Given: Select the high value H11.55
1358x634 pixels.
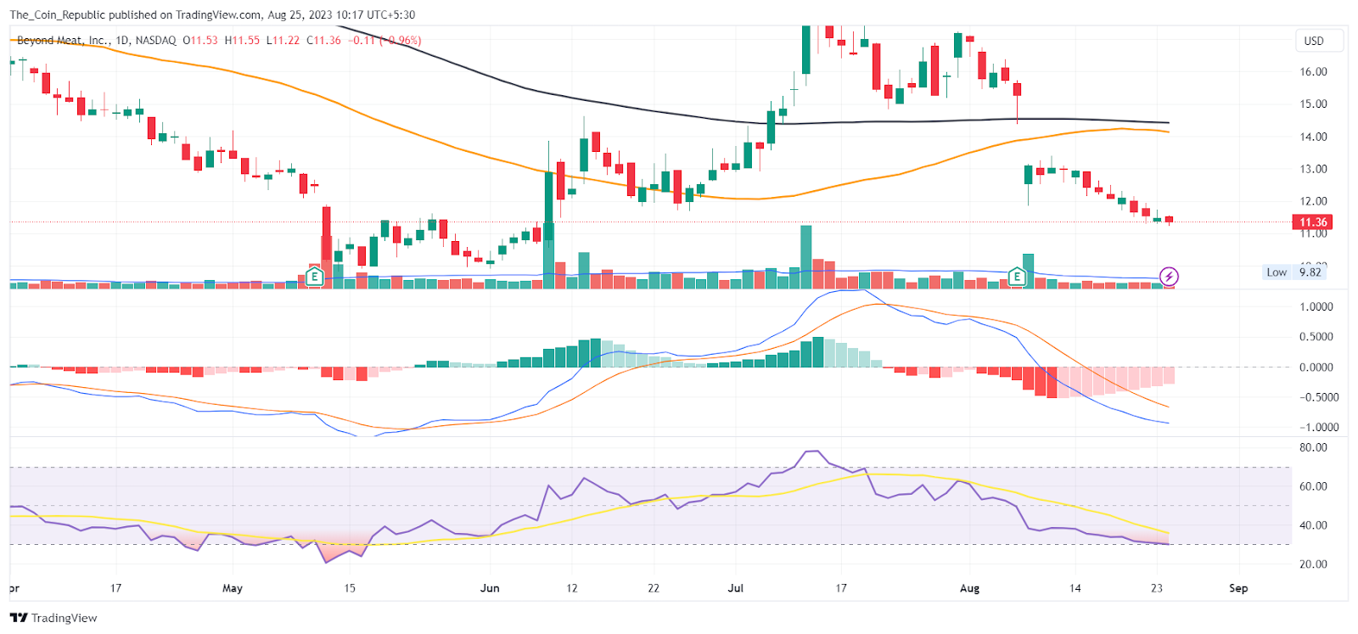Looking at the screenshot, I should (242, 40).
